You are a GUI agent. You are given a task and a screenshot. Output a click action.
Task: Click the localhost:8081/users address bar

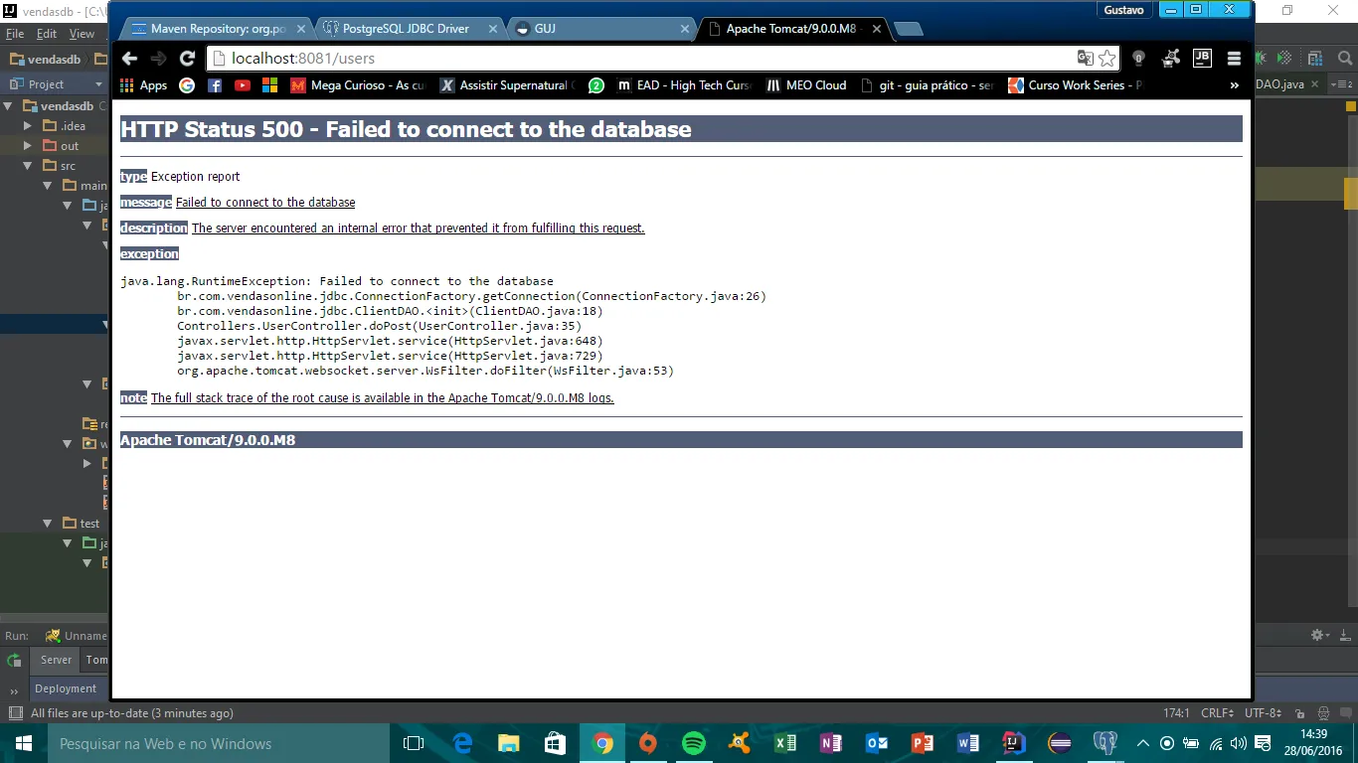click(x=636, y=59)
